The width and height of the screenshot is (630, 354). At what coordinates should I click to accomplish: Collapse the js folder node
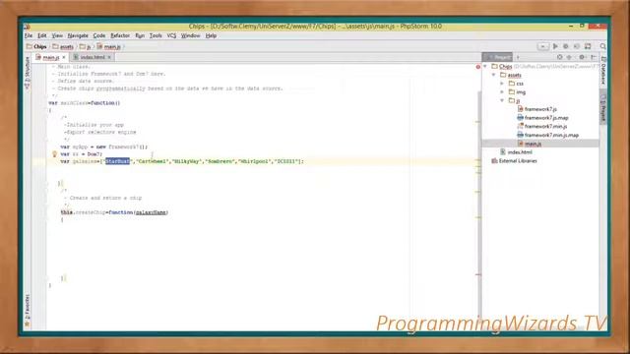click(502, 100)
